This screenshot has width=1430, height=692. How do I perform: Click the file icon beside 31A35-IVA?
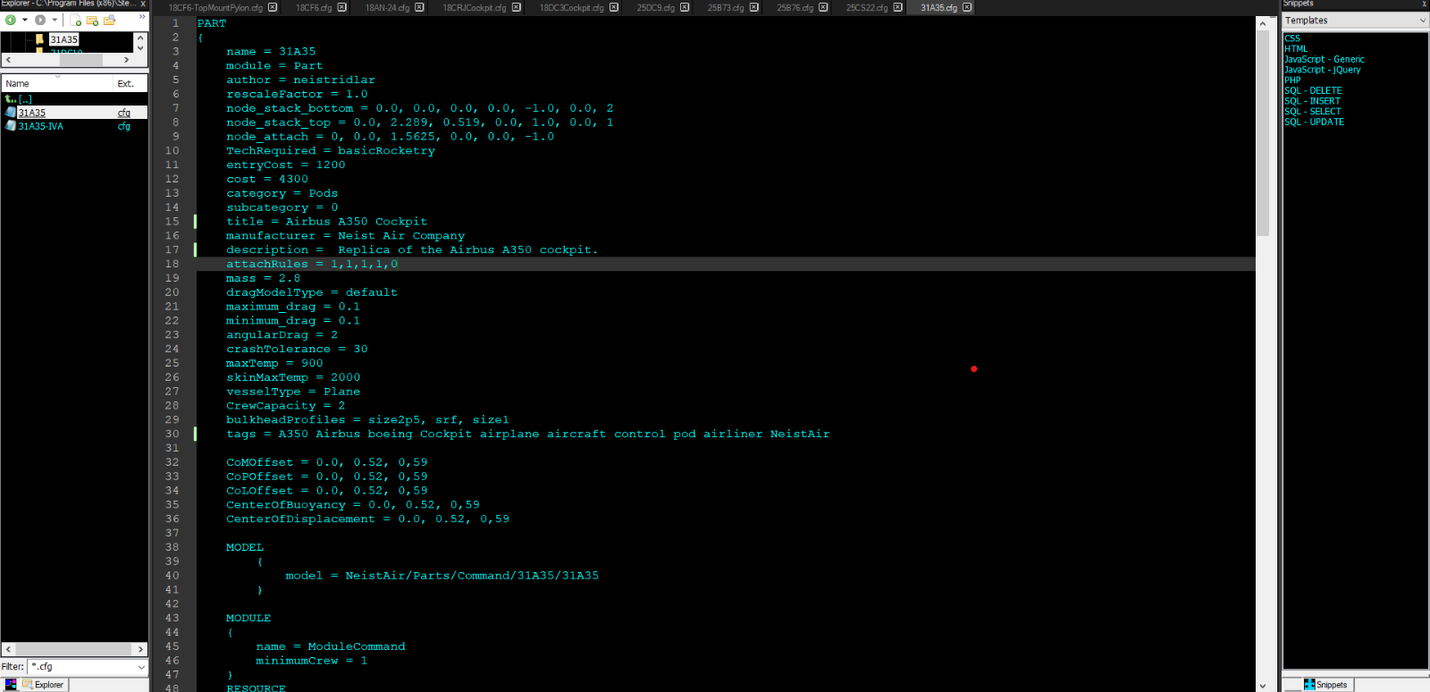(11, 126)
